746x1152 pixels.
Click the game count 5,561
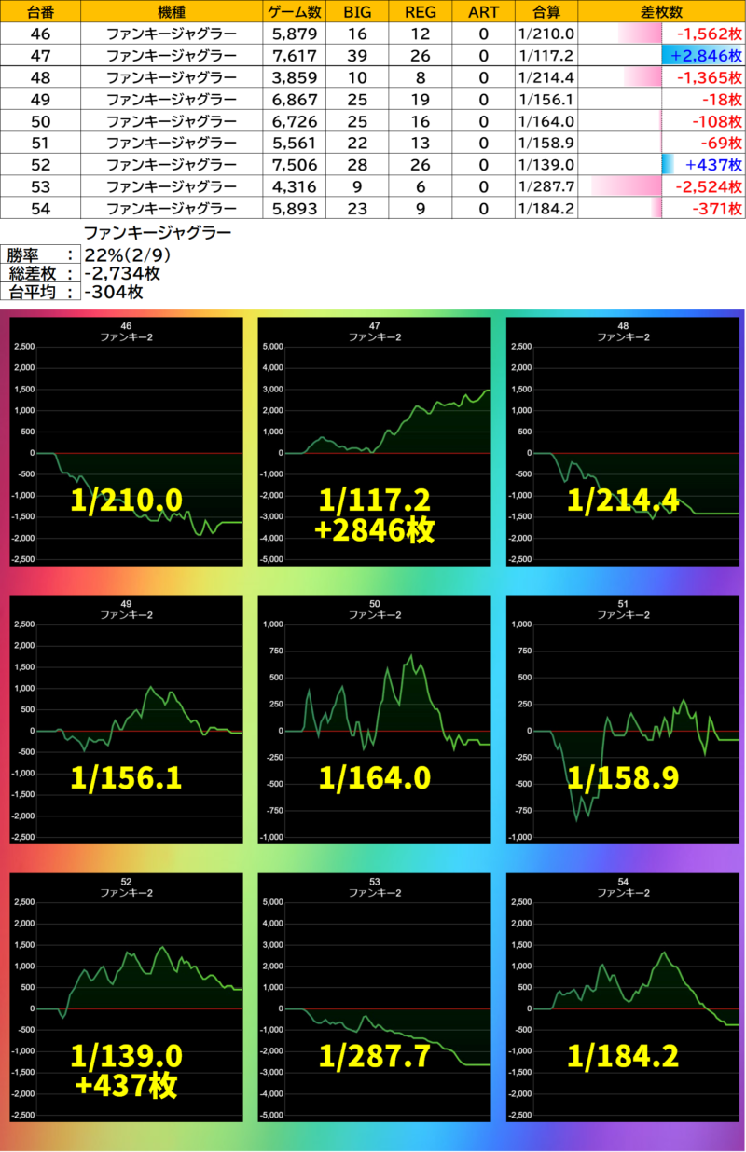pyautogui.click(x=295, y=143)
